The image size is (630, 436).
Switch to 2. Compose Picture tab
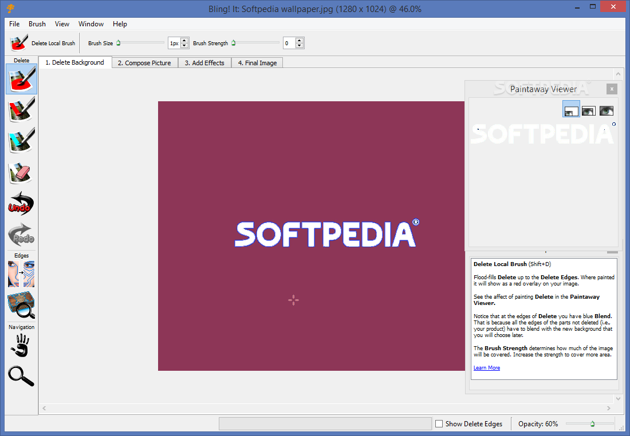click(145, 63)
